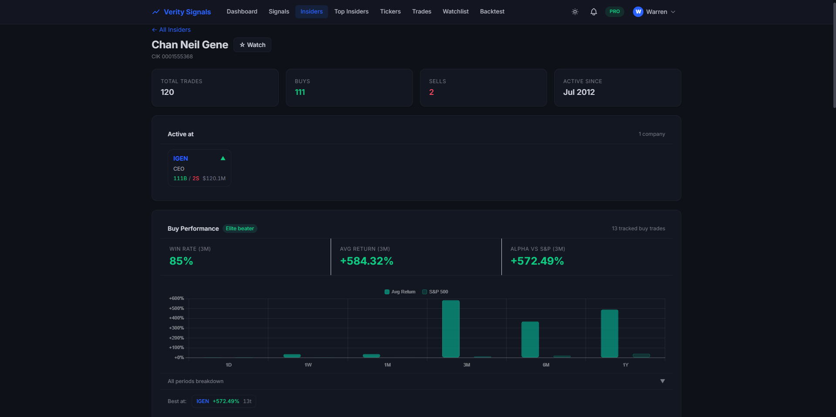
Task: Toggle the light/dark theme sun icon
Action: point(575,12)
